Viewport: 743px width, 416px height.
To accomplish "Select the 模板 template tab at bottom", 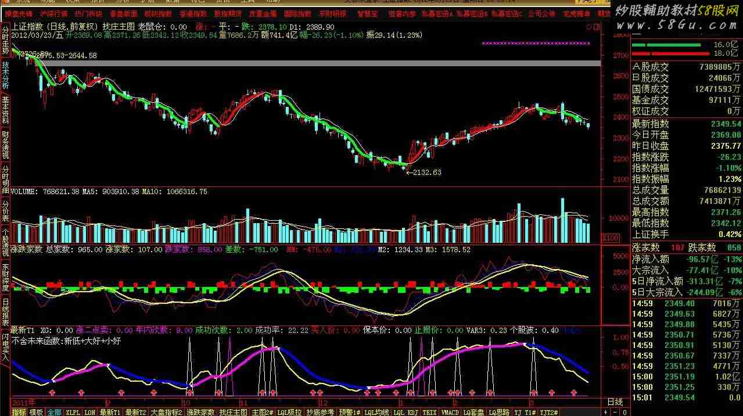I will (36, 412).
